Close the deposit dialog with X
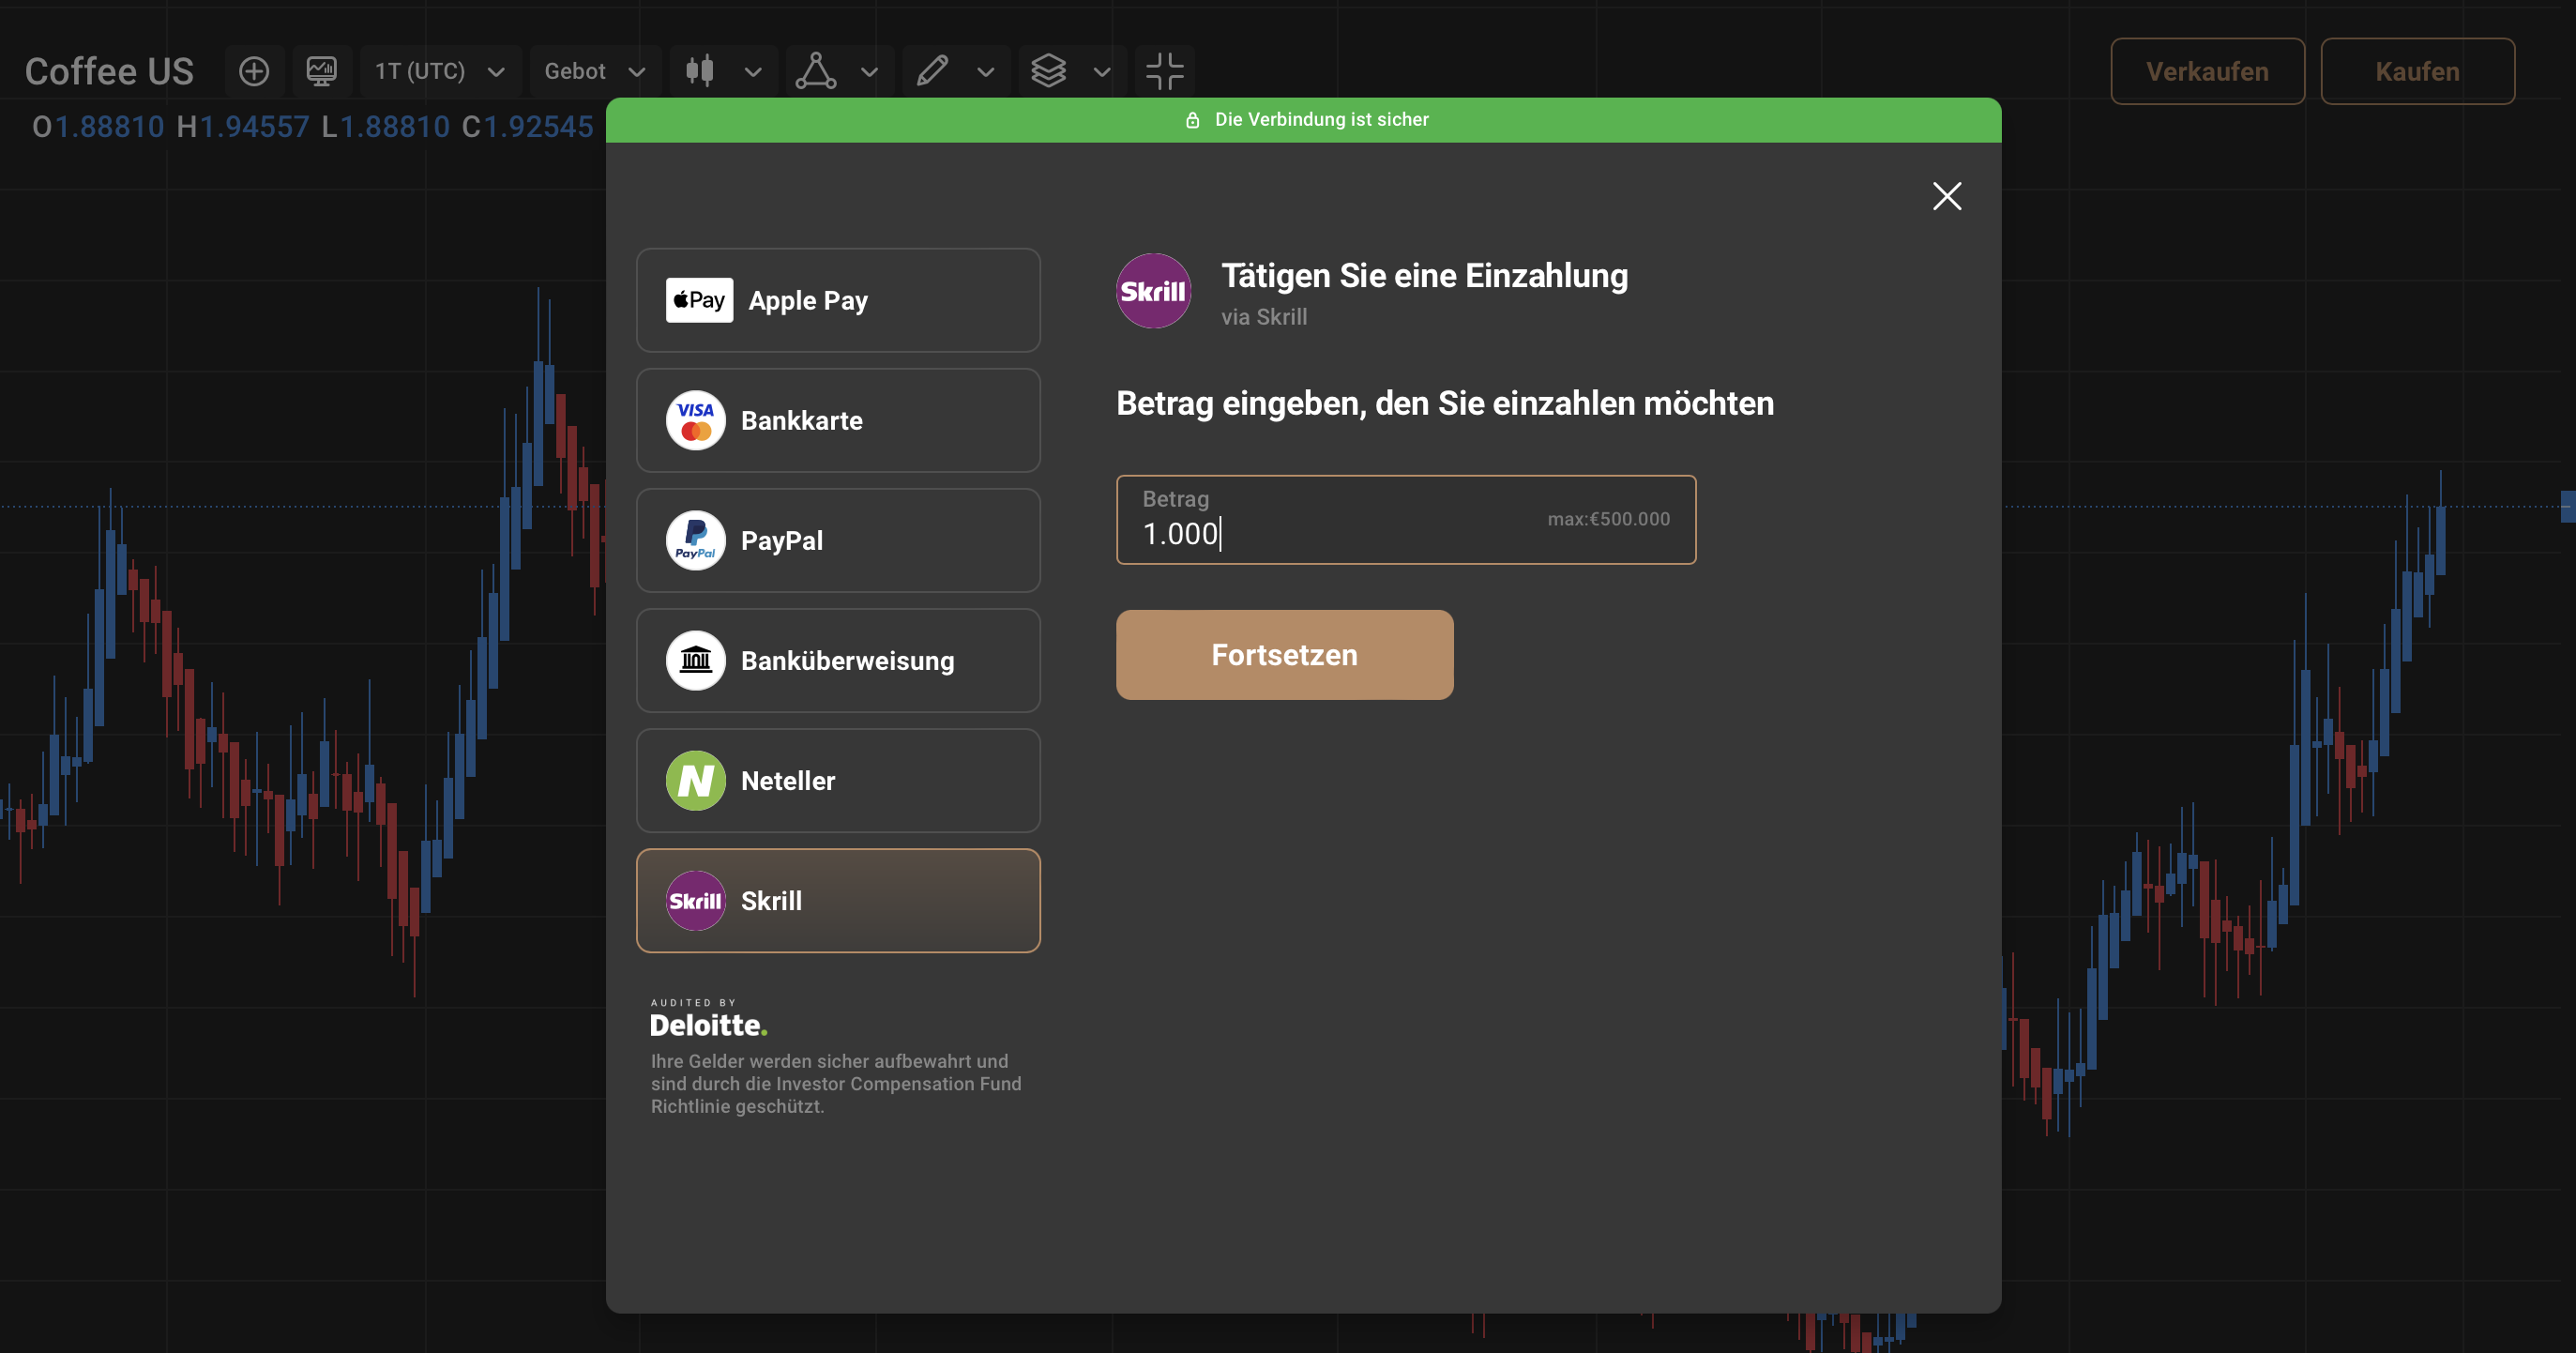 coord(1946,196)
